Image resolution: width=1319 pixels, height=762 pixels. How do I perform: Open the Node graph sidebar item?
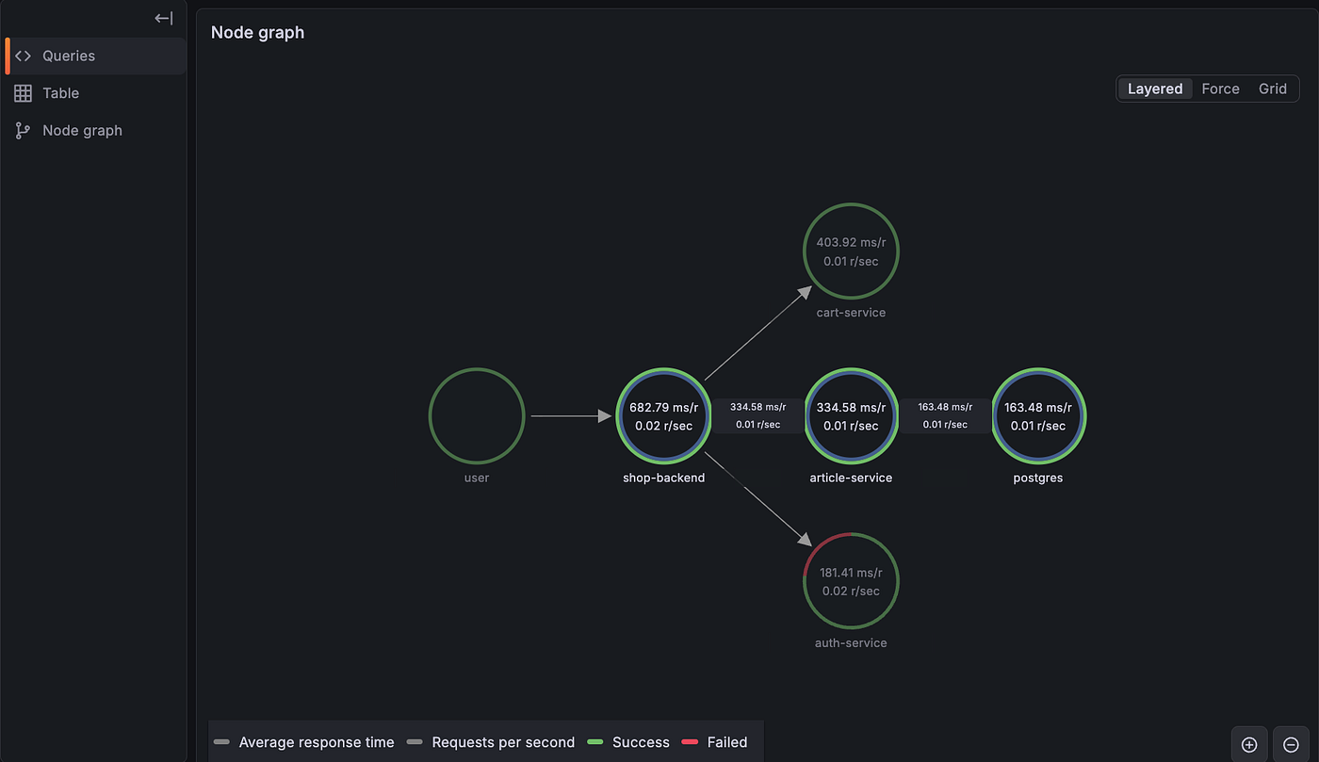pos(95,131)
